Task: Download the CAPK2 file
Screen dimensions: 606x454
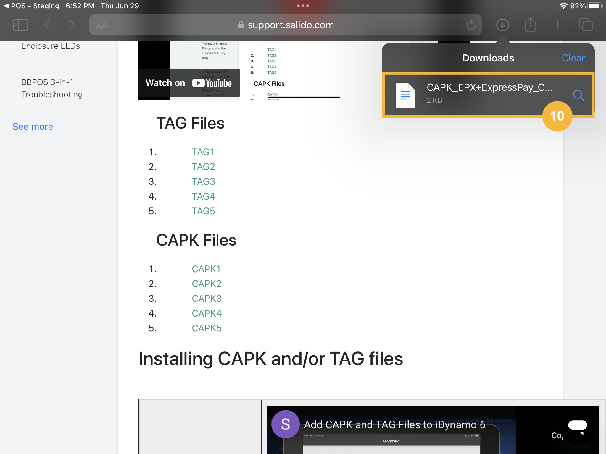Action: click(207, 284)
